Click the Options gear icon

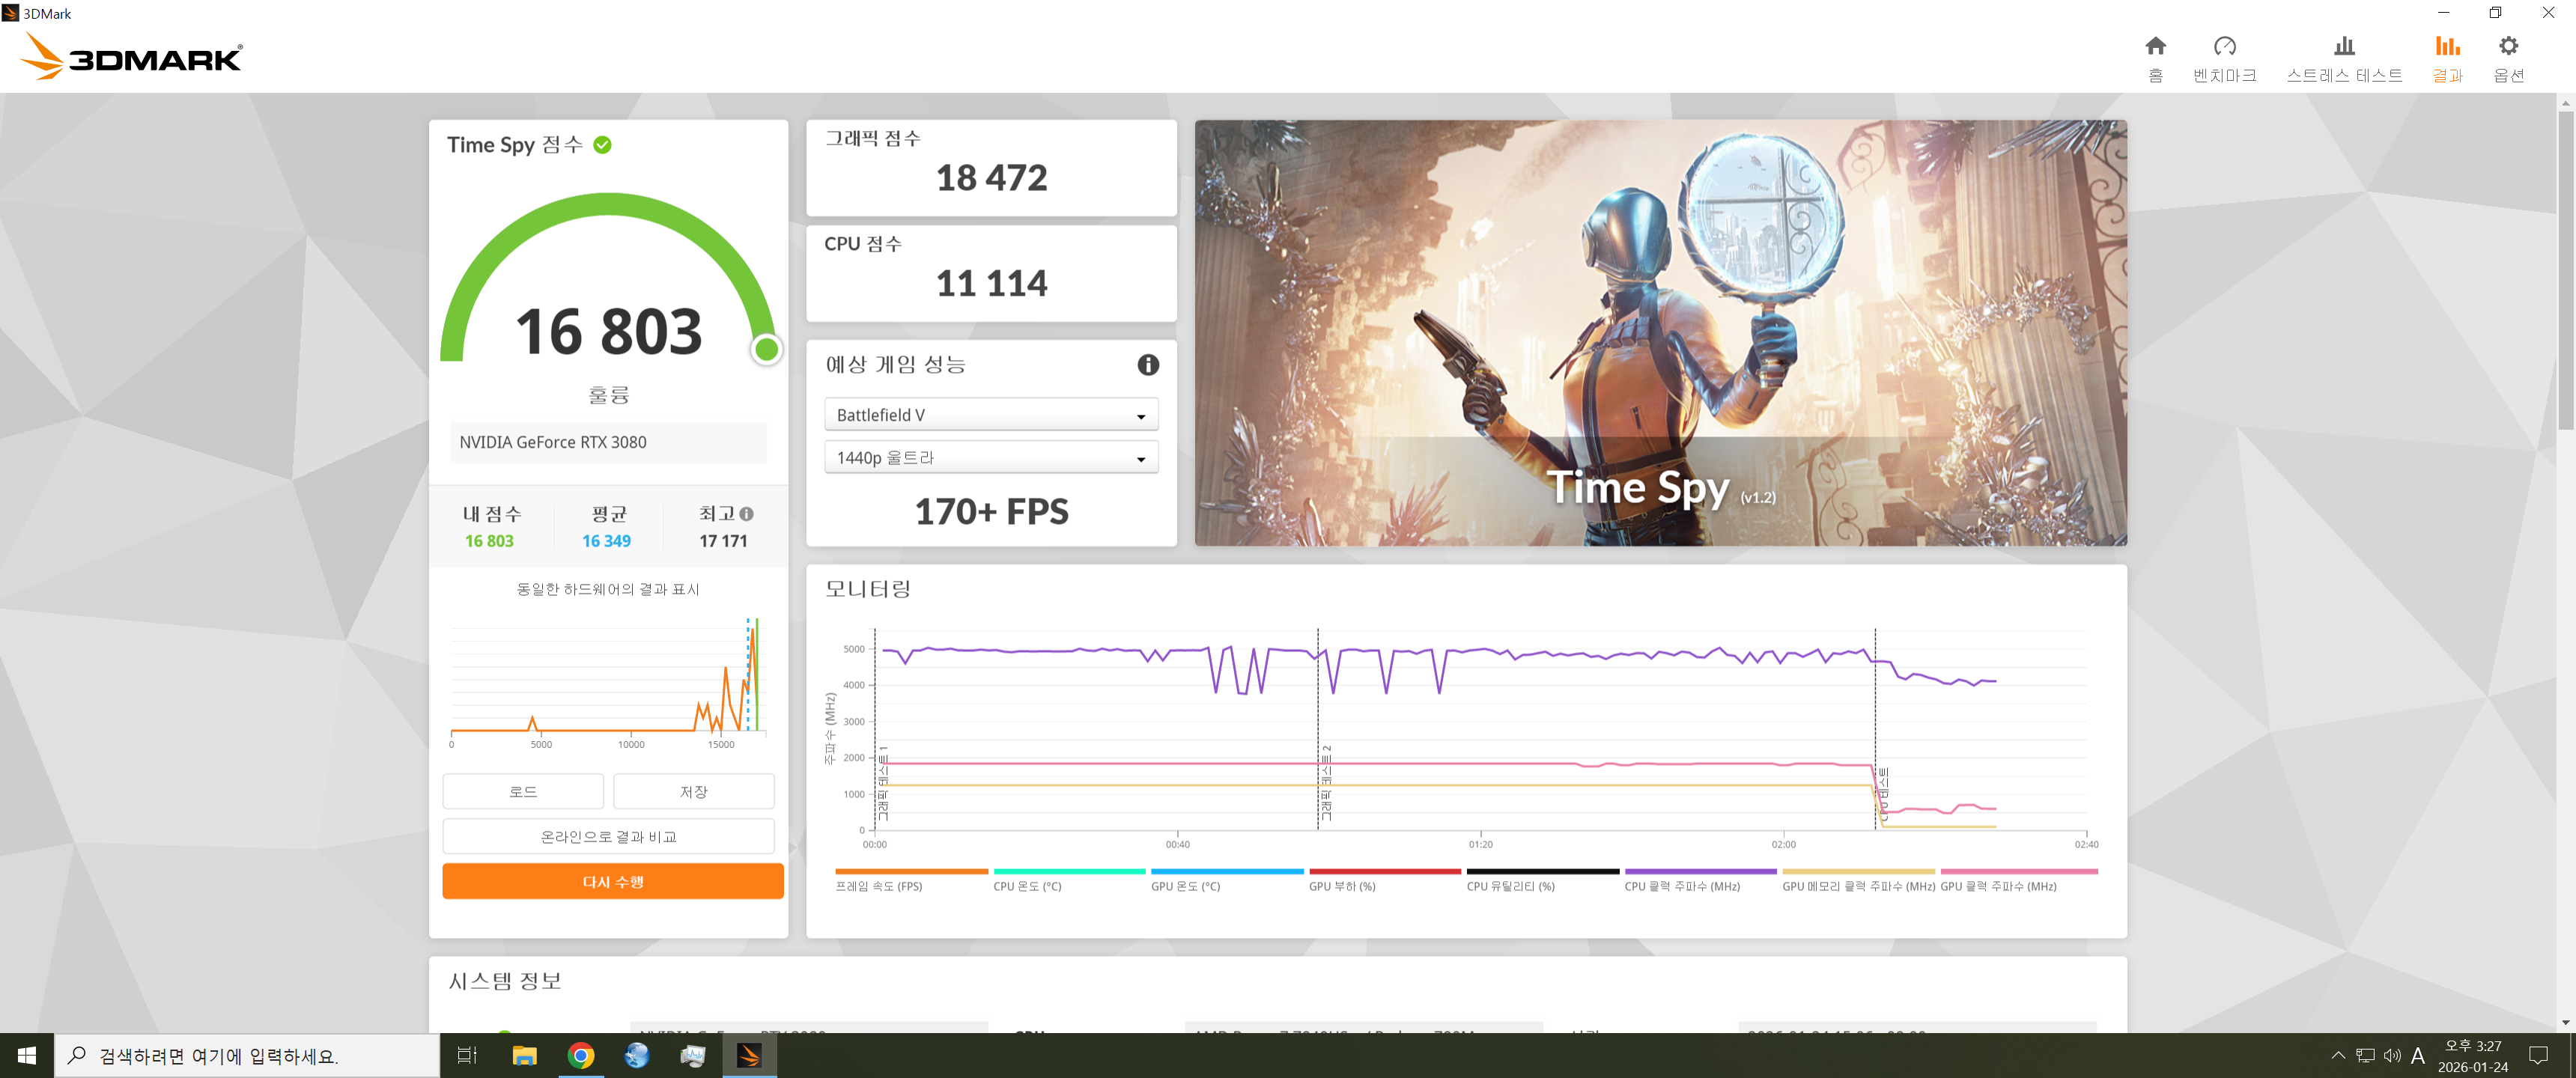click(2507, 47)
